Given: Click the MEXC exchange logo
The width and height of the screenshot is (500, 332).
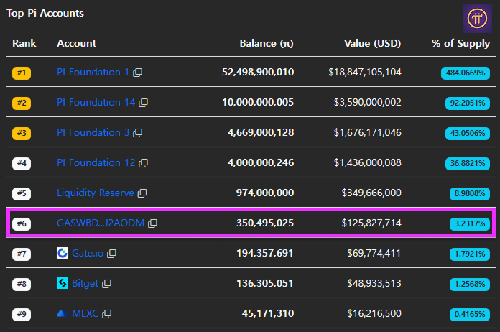Looking at the screenshot, I should (62, 313).
